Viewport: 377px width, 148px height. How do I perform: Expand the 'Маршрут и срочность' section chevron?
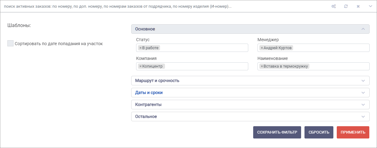(x=363, y=80)
